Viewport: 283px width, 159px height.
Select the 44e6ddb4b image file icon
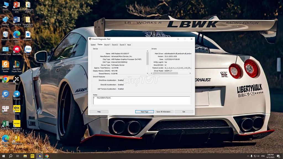(x=28, y=36)
